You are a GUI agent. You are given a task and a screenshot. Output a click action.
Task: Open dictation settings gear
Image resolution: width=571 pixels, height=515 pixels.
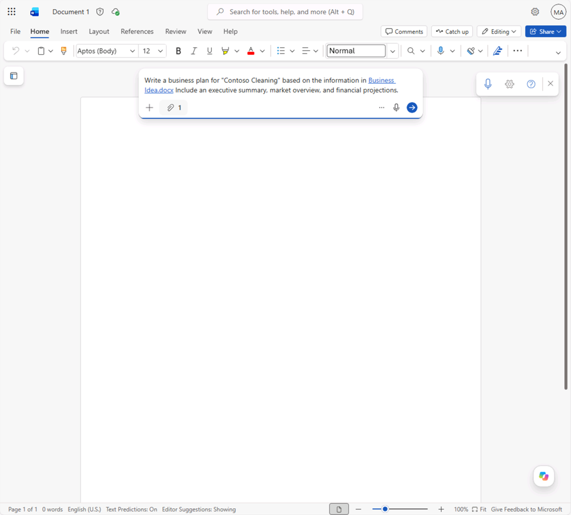509,84
